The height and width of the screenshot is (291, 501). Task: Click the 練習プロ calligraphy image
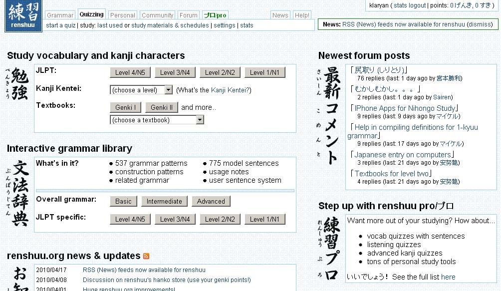point(328,249)
